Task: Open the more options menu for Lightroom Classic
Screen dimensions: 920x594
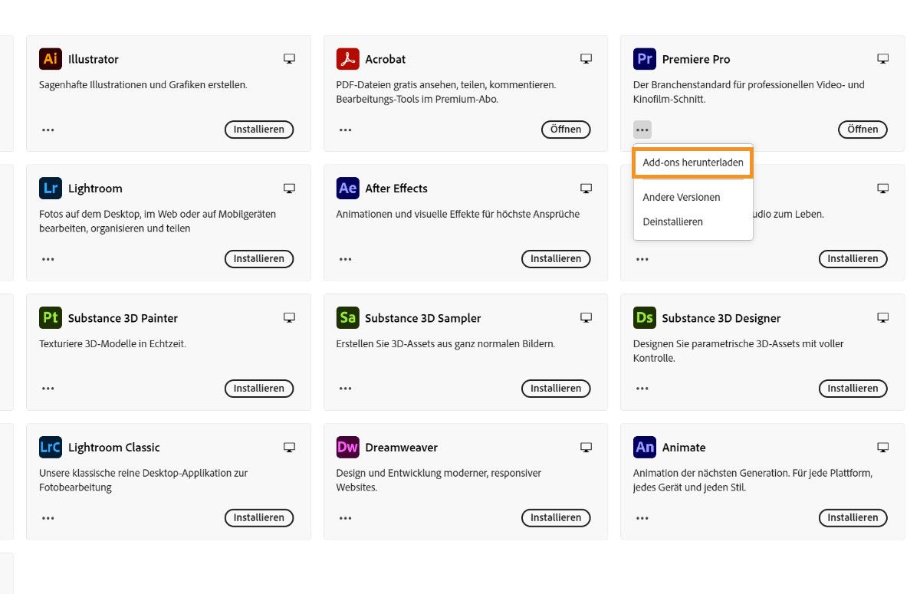Action: pos(48,517)
